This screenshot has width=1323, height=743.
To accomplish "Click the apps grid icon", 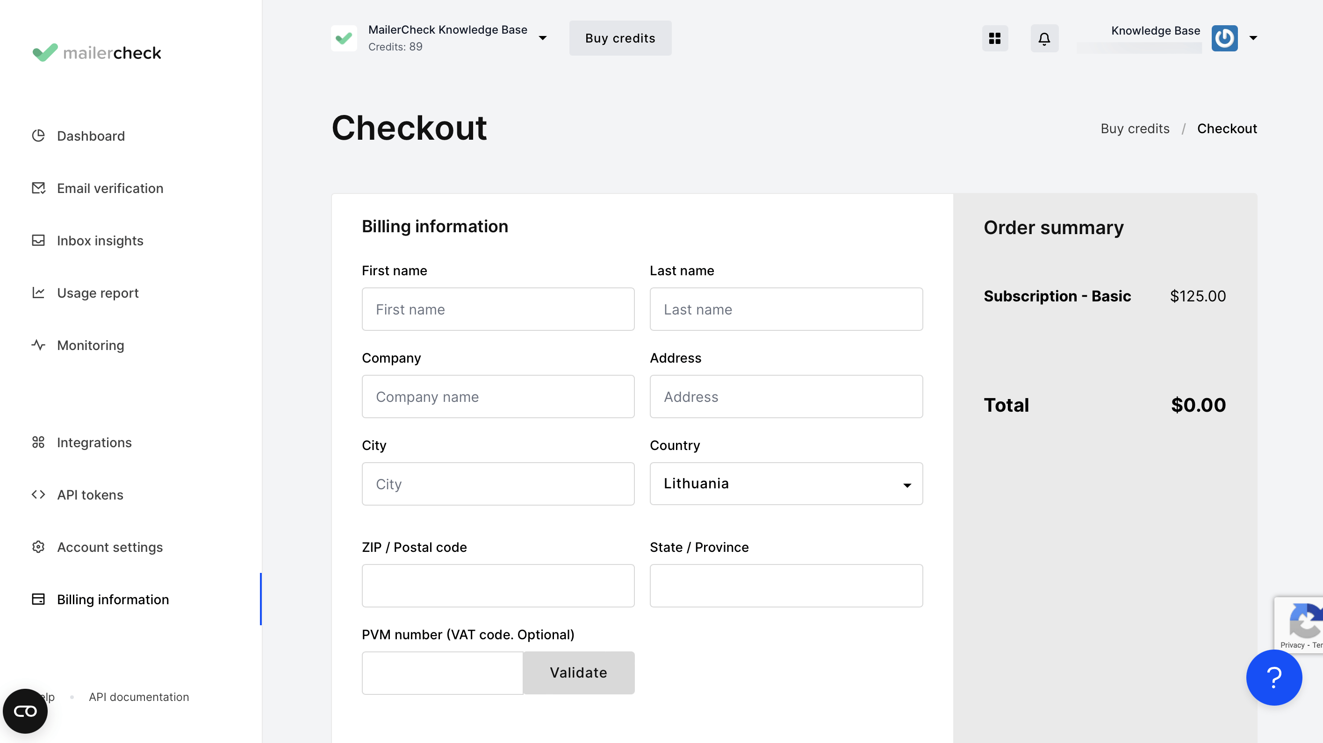I will [995, 38].
